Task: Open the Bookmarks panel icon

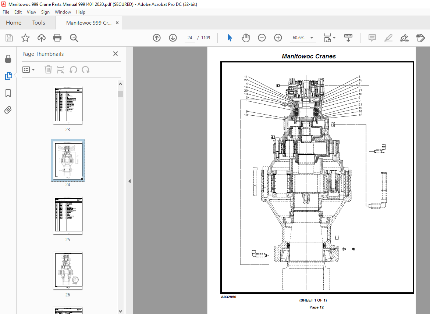Action: [8, 93]
